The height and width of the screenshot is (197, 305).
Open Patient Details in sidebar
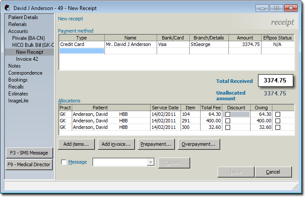coord(23,17)
